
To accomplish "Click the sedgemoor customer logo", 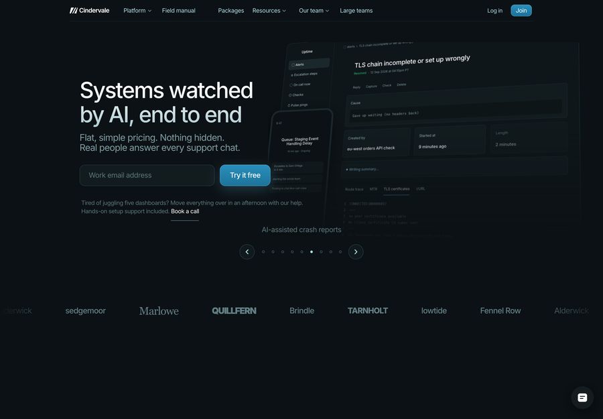I will [x=85, y=310].
